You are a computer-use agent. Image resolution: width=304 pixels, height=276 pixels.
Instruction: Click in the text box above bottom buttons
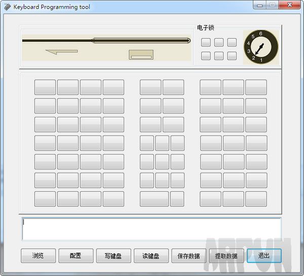[151, 229]
